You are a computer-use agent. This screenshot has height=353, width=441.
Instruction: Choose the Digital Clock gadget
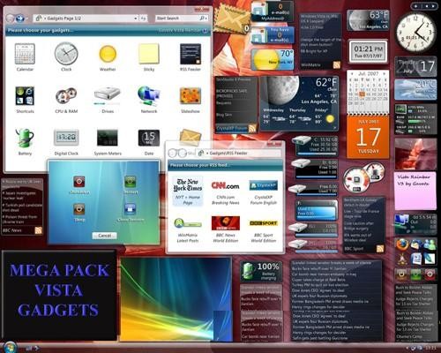click(x=66, y=138)
